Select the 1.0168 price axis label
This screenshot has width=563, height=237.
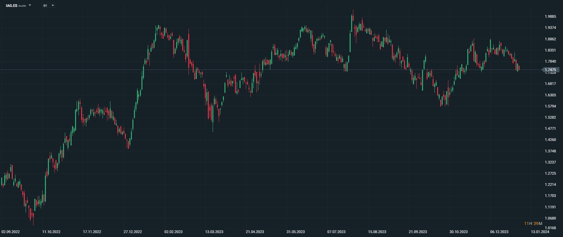[x=550, y=228]
